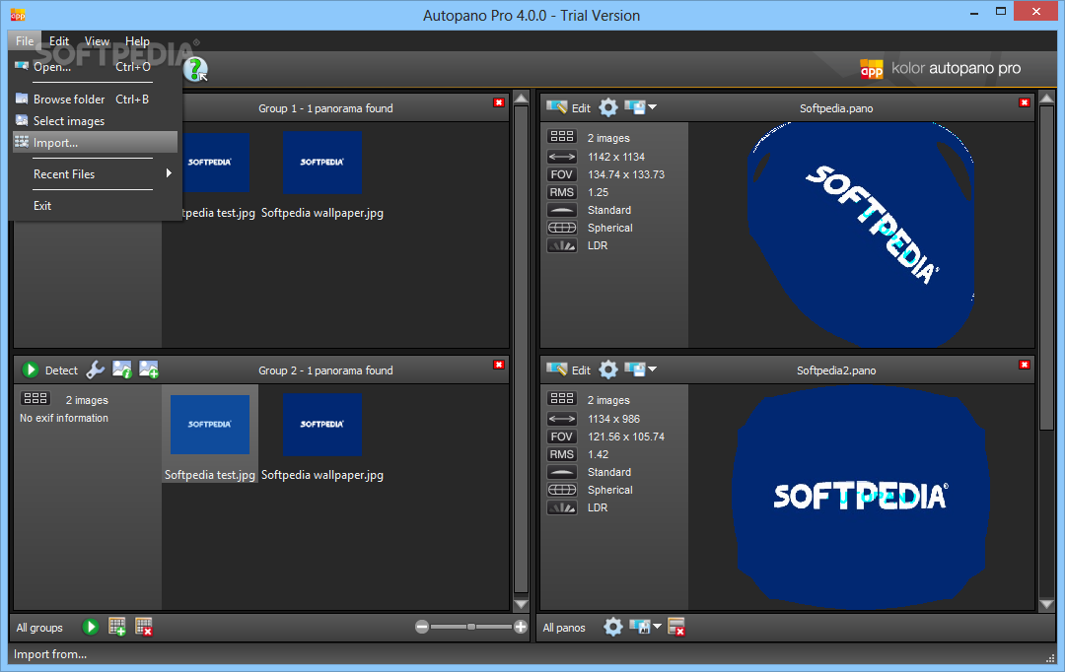This screenshot has width=1065, height=672.
Task: Choose Browse folder from the File menu
Action: [95, 100]
